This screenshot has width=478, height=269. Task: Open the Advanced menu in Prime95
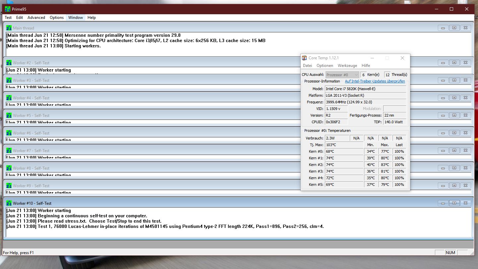pyautogui.click(x=36, y=18)
